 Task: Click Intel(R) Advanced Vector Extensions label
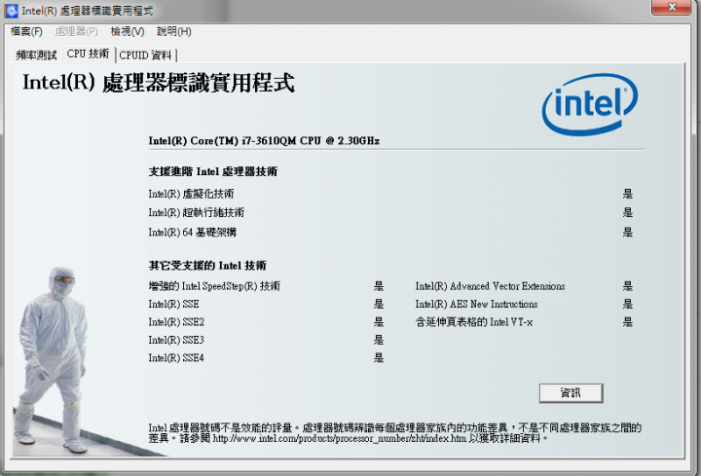click(x=490, y=286)
